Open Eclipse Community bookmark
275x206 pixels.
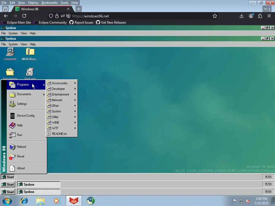click(50, 23)
